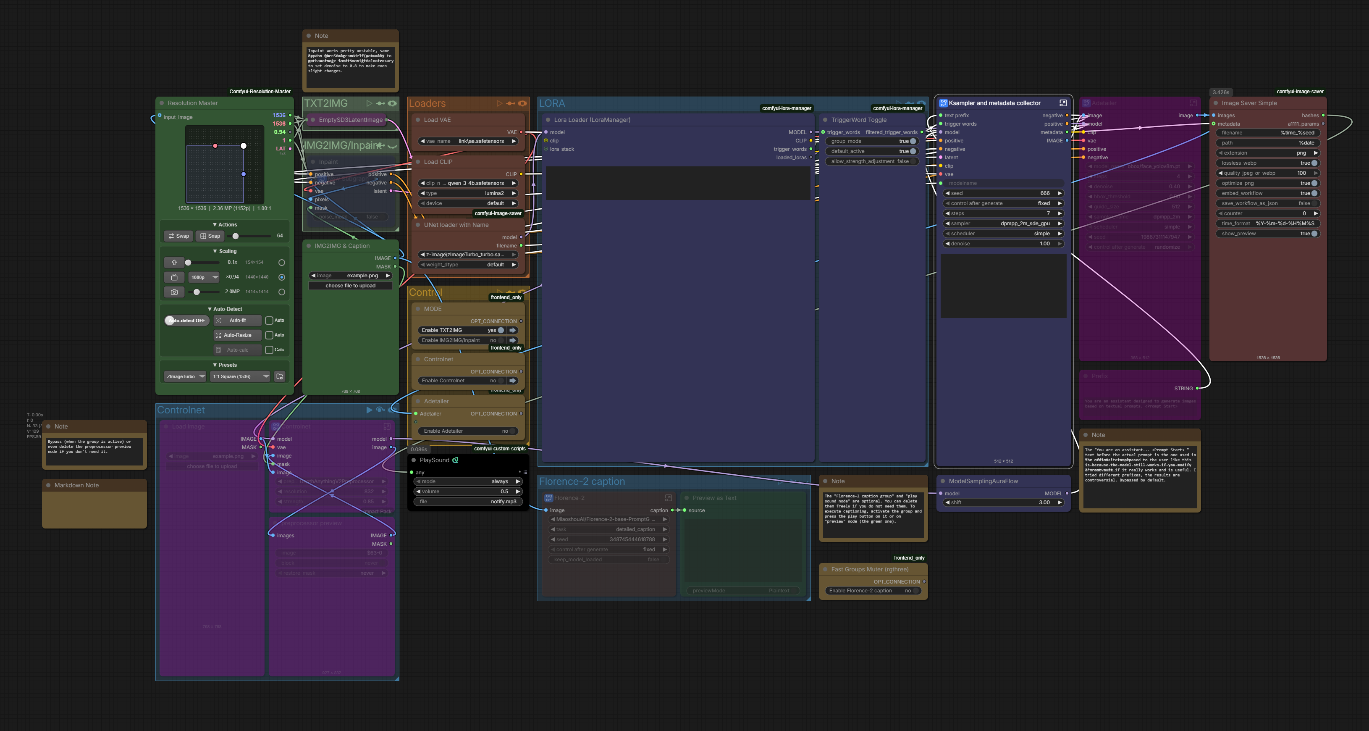Check the Auto checkbox beside Auto-fit
Image resolution: width=1369 pixels, height=731 pixels.
click(x=270, y=321)
